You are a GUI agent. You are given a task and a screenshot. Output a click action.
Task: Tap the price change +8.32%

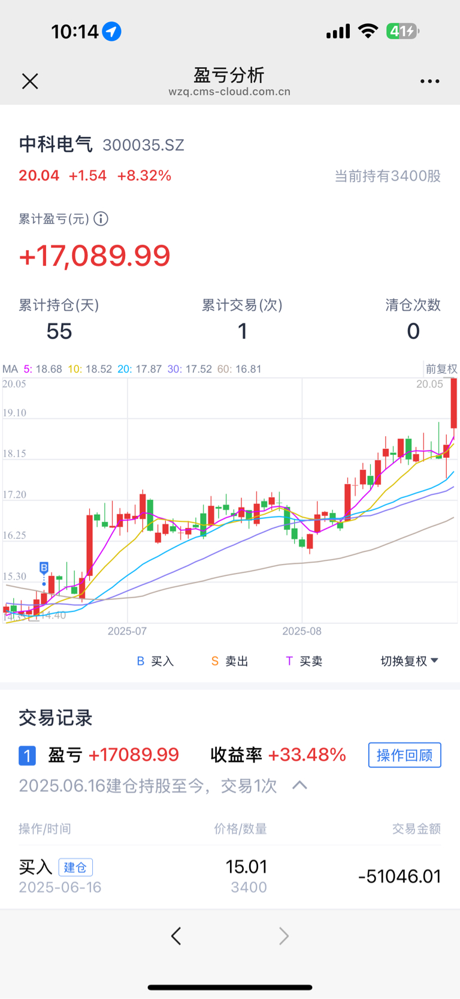click(x=144, y=176)
